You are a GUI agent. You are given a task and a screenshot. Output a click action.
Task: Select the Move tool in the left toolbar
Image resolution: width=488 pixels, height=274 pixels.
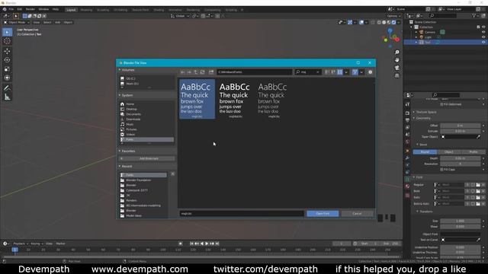pos(7,51)
